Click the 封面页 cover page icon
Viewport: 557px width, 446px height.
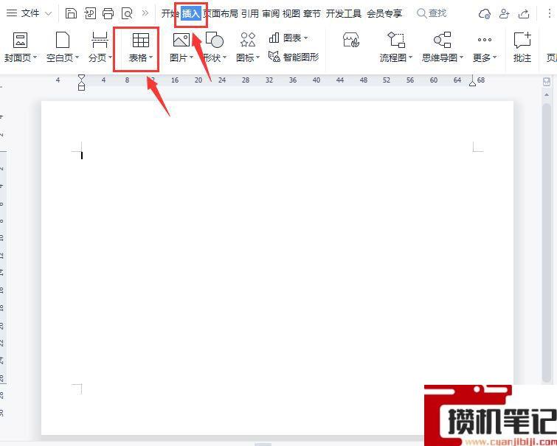(20, 40)
